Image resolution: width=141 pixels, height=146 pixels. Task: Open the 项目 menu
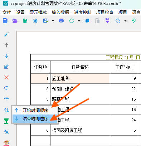(x=122, y=13)
